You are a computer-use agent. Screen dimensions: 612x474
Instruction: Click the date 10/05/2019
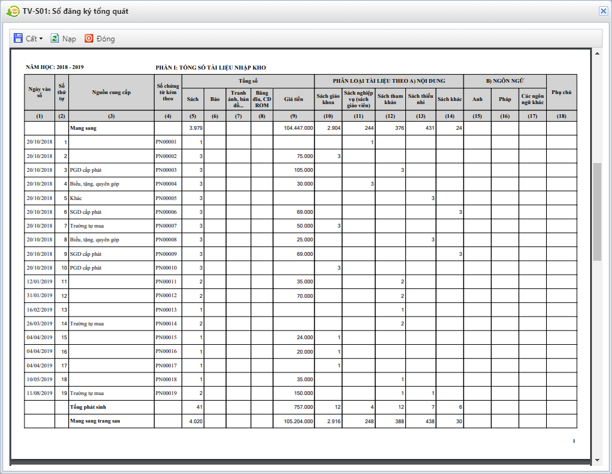[39, 379]
